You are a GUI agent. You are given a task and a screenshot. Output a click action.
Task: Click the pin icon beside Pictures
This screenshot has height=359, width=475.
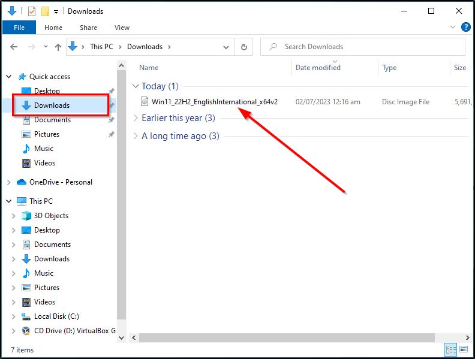[112, 134]
